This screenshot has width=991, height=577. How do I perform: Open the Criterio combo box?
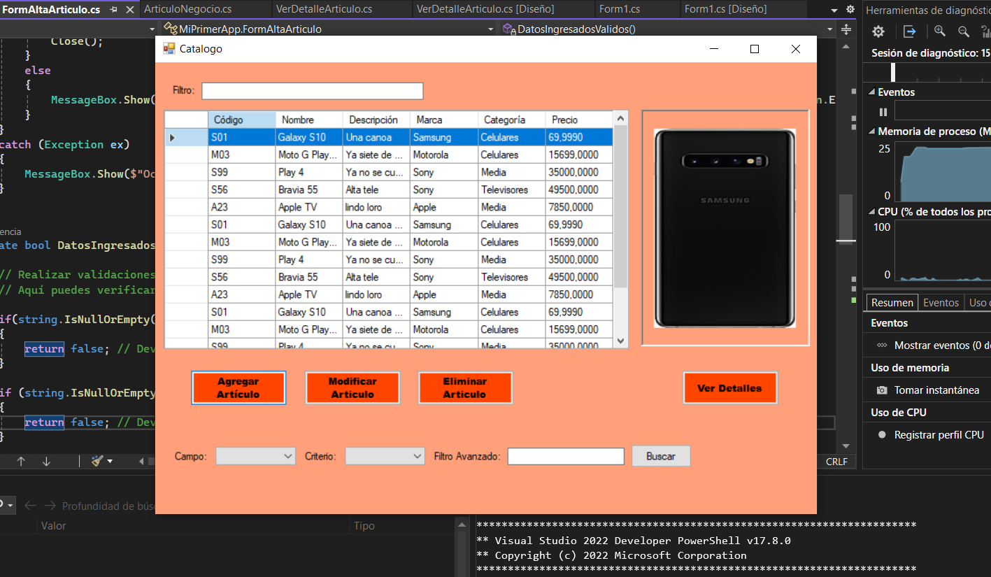pos(385,456)
